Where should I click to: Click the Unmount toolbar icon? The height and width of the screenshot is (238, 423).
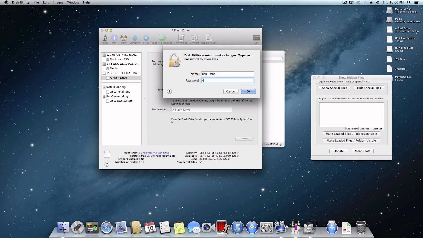point(135,39)
